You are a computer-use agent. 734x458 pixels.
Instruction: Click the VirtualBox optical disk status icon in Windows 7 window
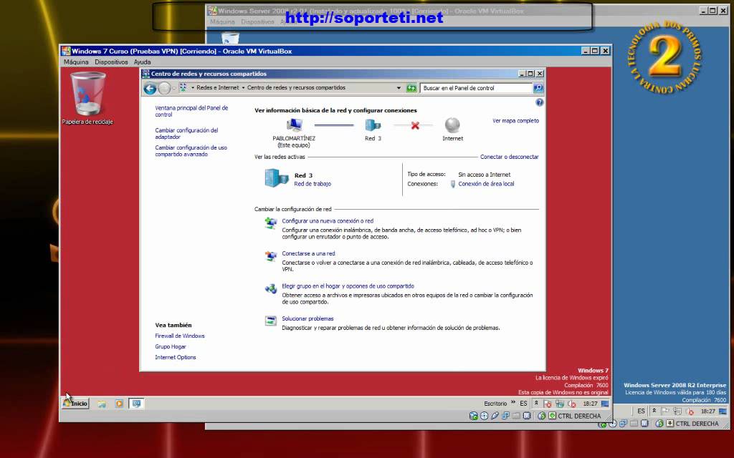click(x=484, y=416)
